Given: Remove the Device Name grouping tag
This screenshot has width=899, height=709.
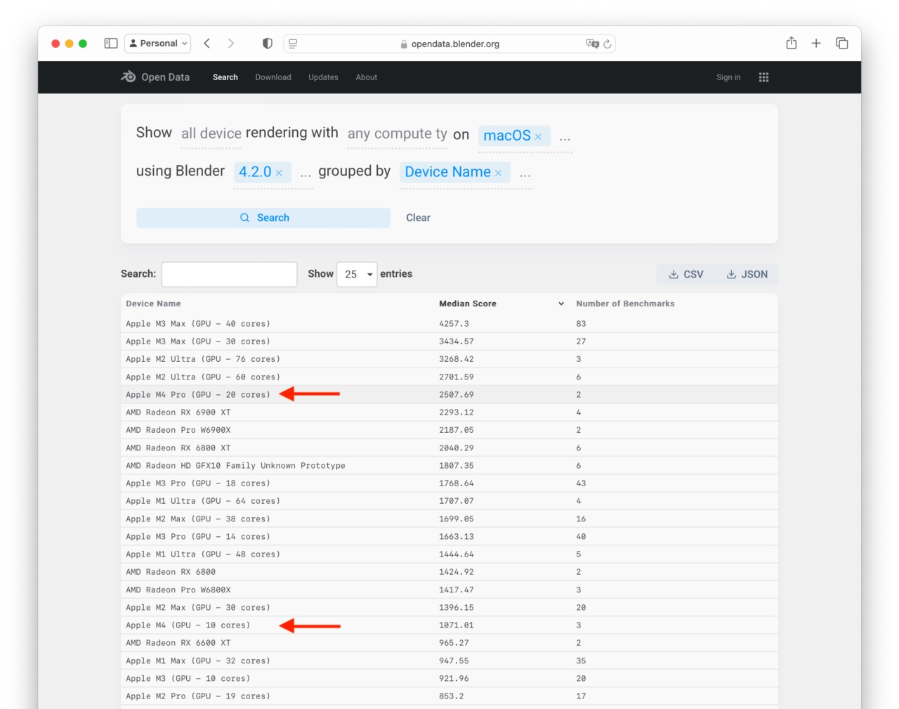Looking at the screenshot, I should [x=498, y=173].
